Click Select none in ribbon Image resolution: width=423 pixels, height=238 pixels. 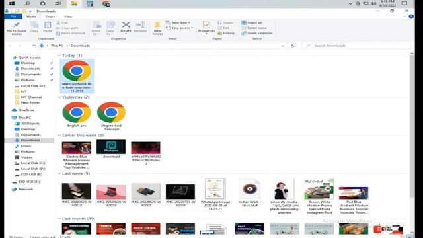[254, 28]
